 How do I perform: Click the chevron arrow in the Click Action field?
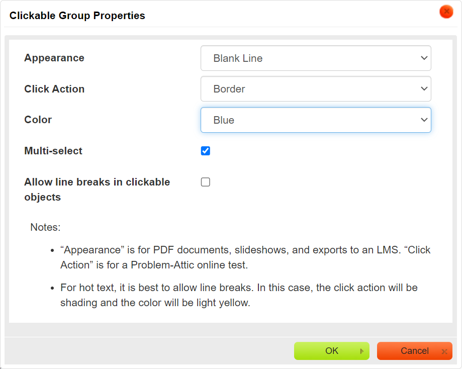[424, 88]
